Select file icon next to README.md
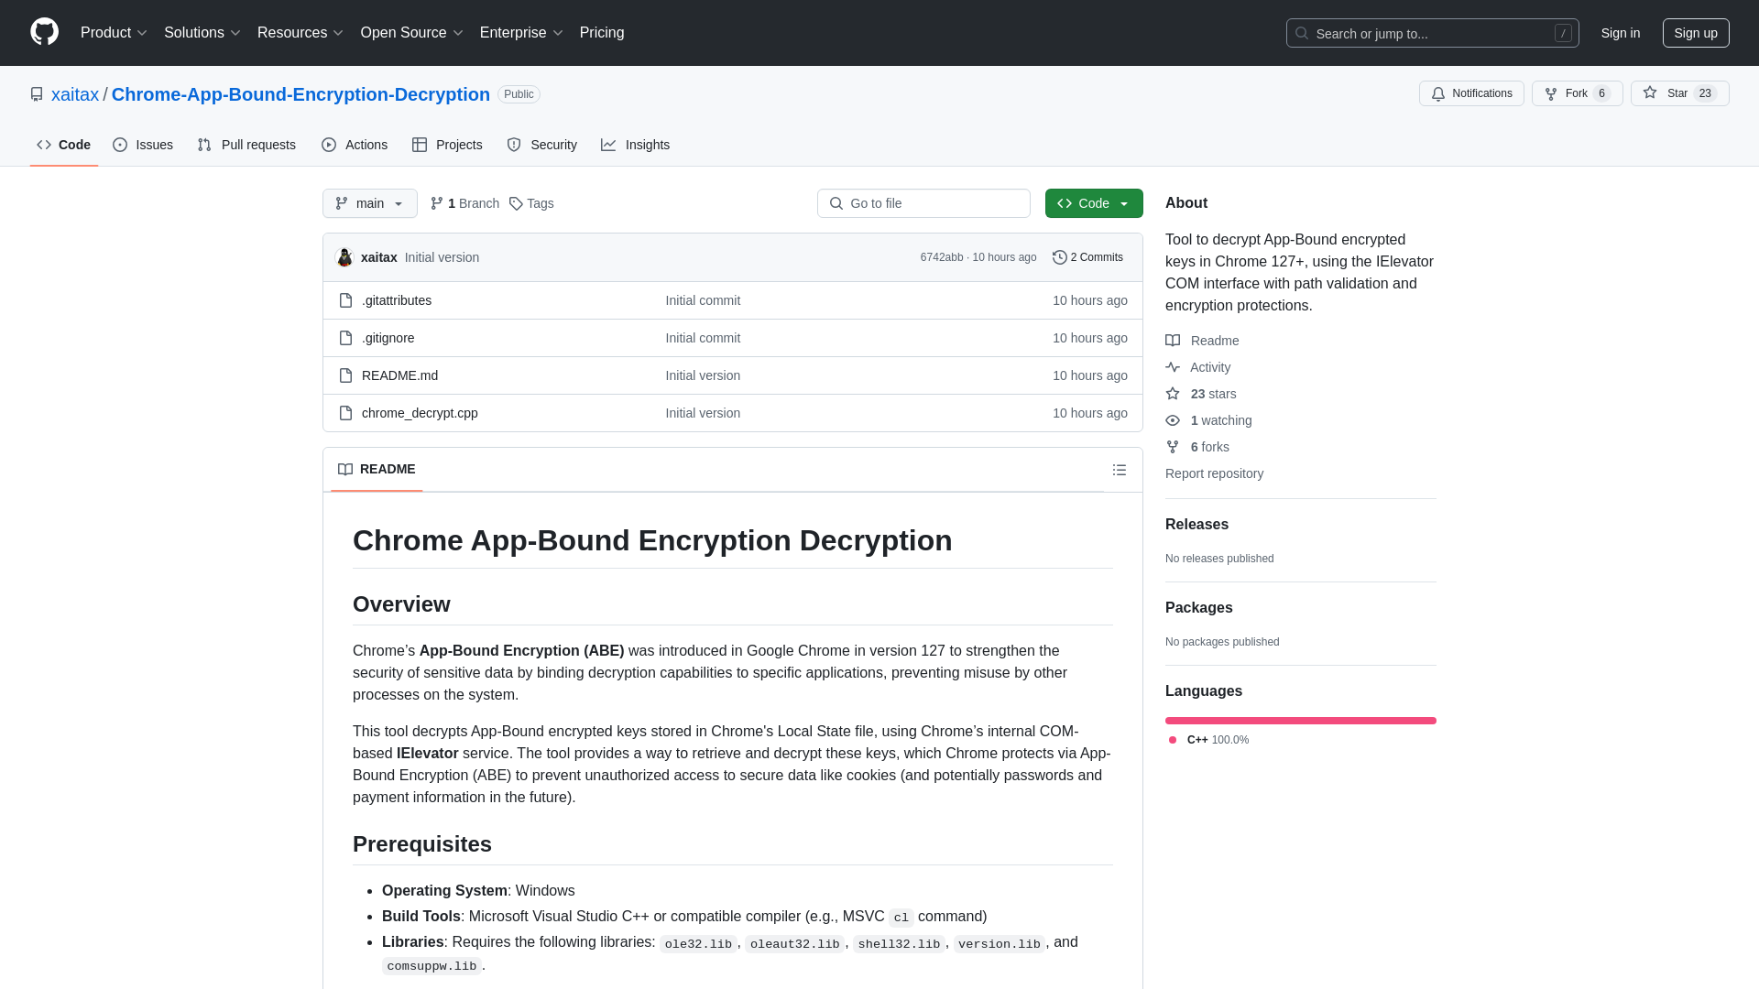Viewport: 1759px width, 989px height. point(345,375)
